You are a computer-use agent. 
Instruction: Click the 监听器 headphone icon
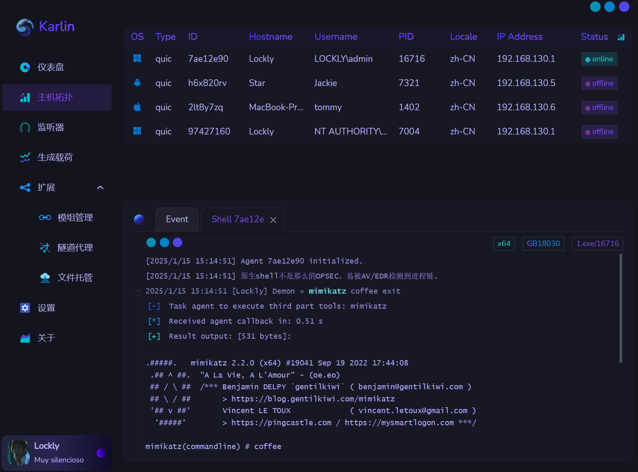[x=25, y=127]
